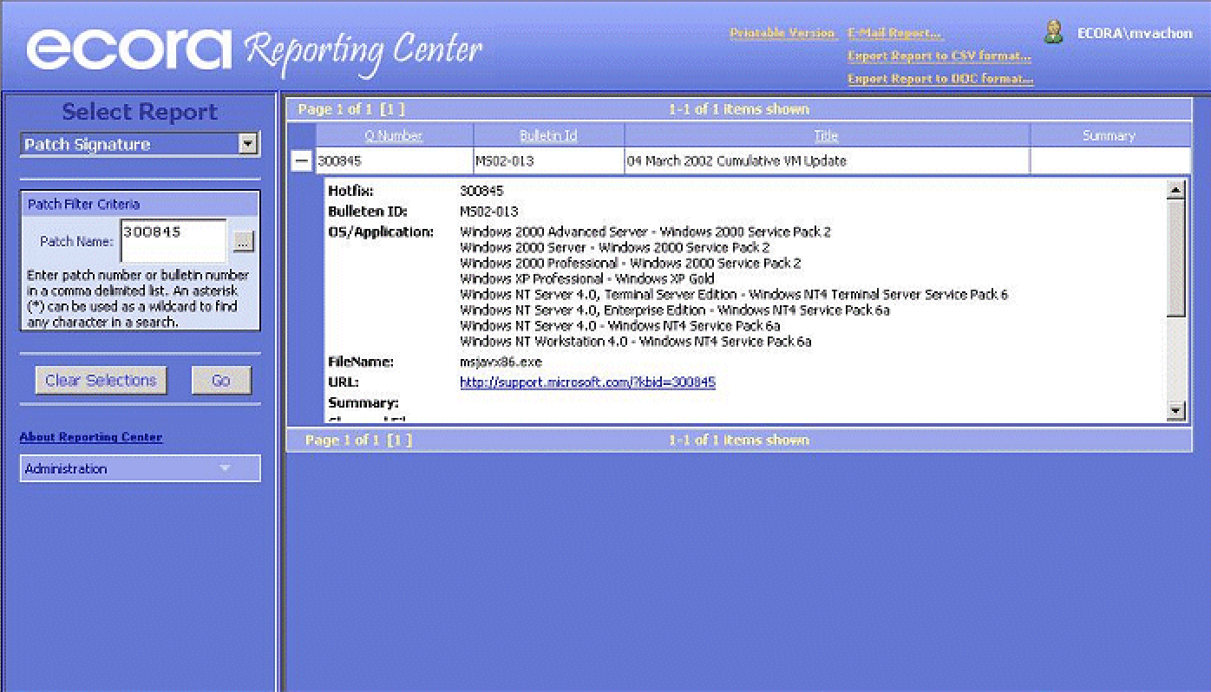The height and width of the screenshot is (692, 1211).
Task: Click the "Windows XP Professional - Windows XP Gold" line
Action: 587,279
